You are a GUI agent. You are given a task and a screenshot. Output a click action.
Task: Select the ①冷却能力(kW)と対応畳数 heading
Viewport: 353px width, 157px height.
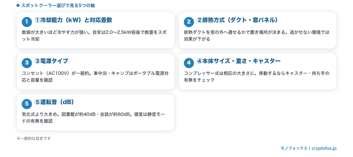73,20
